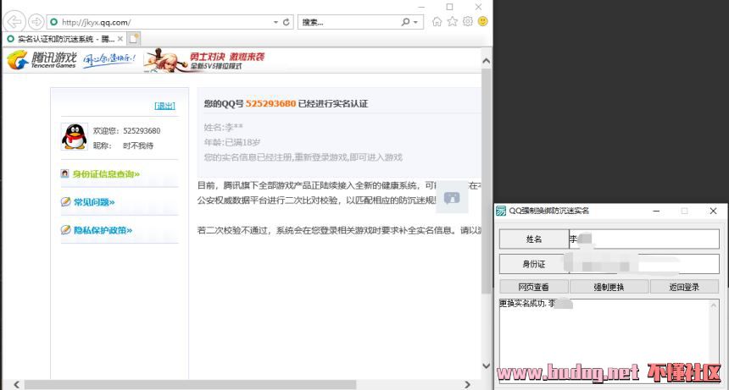The height and width of the screenshot is (390, 729).
Task: Refresh the page with the reload icon
Action: tap(287, 22)
